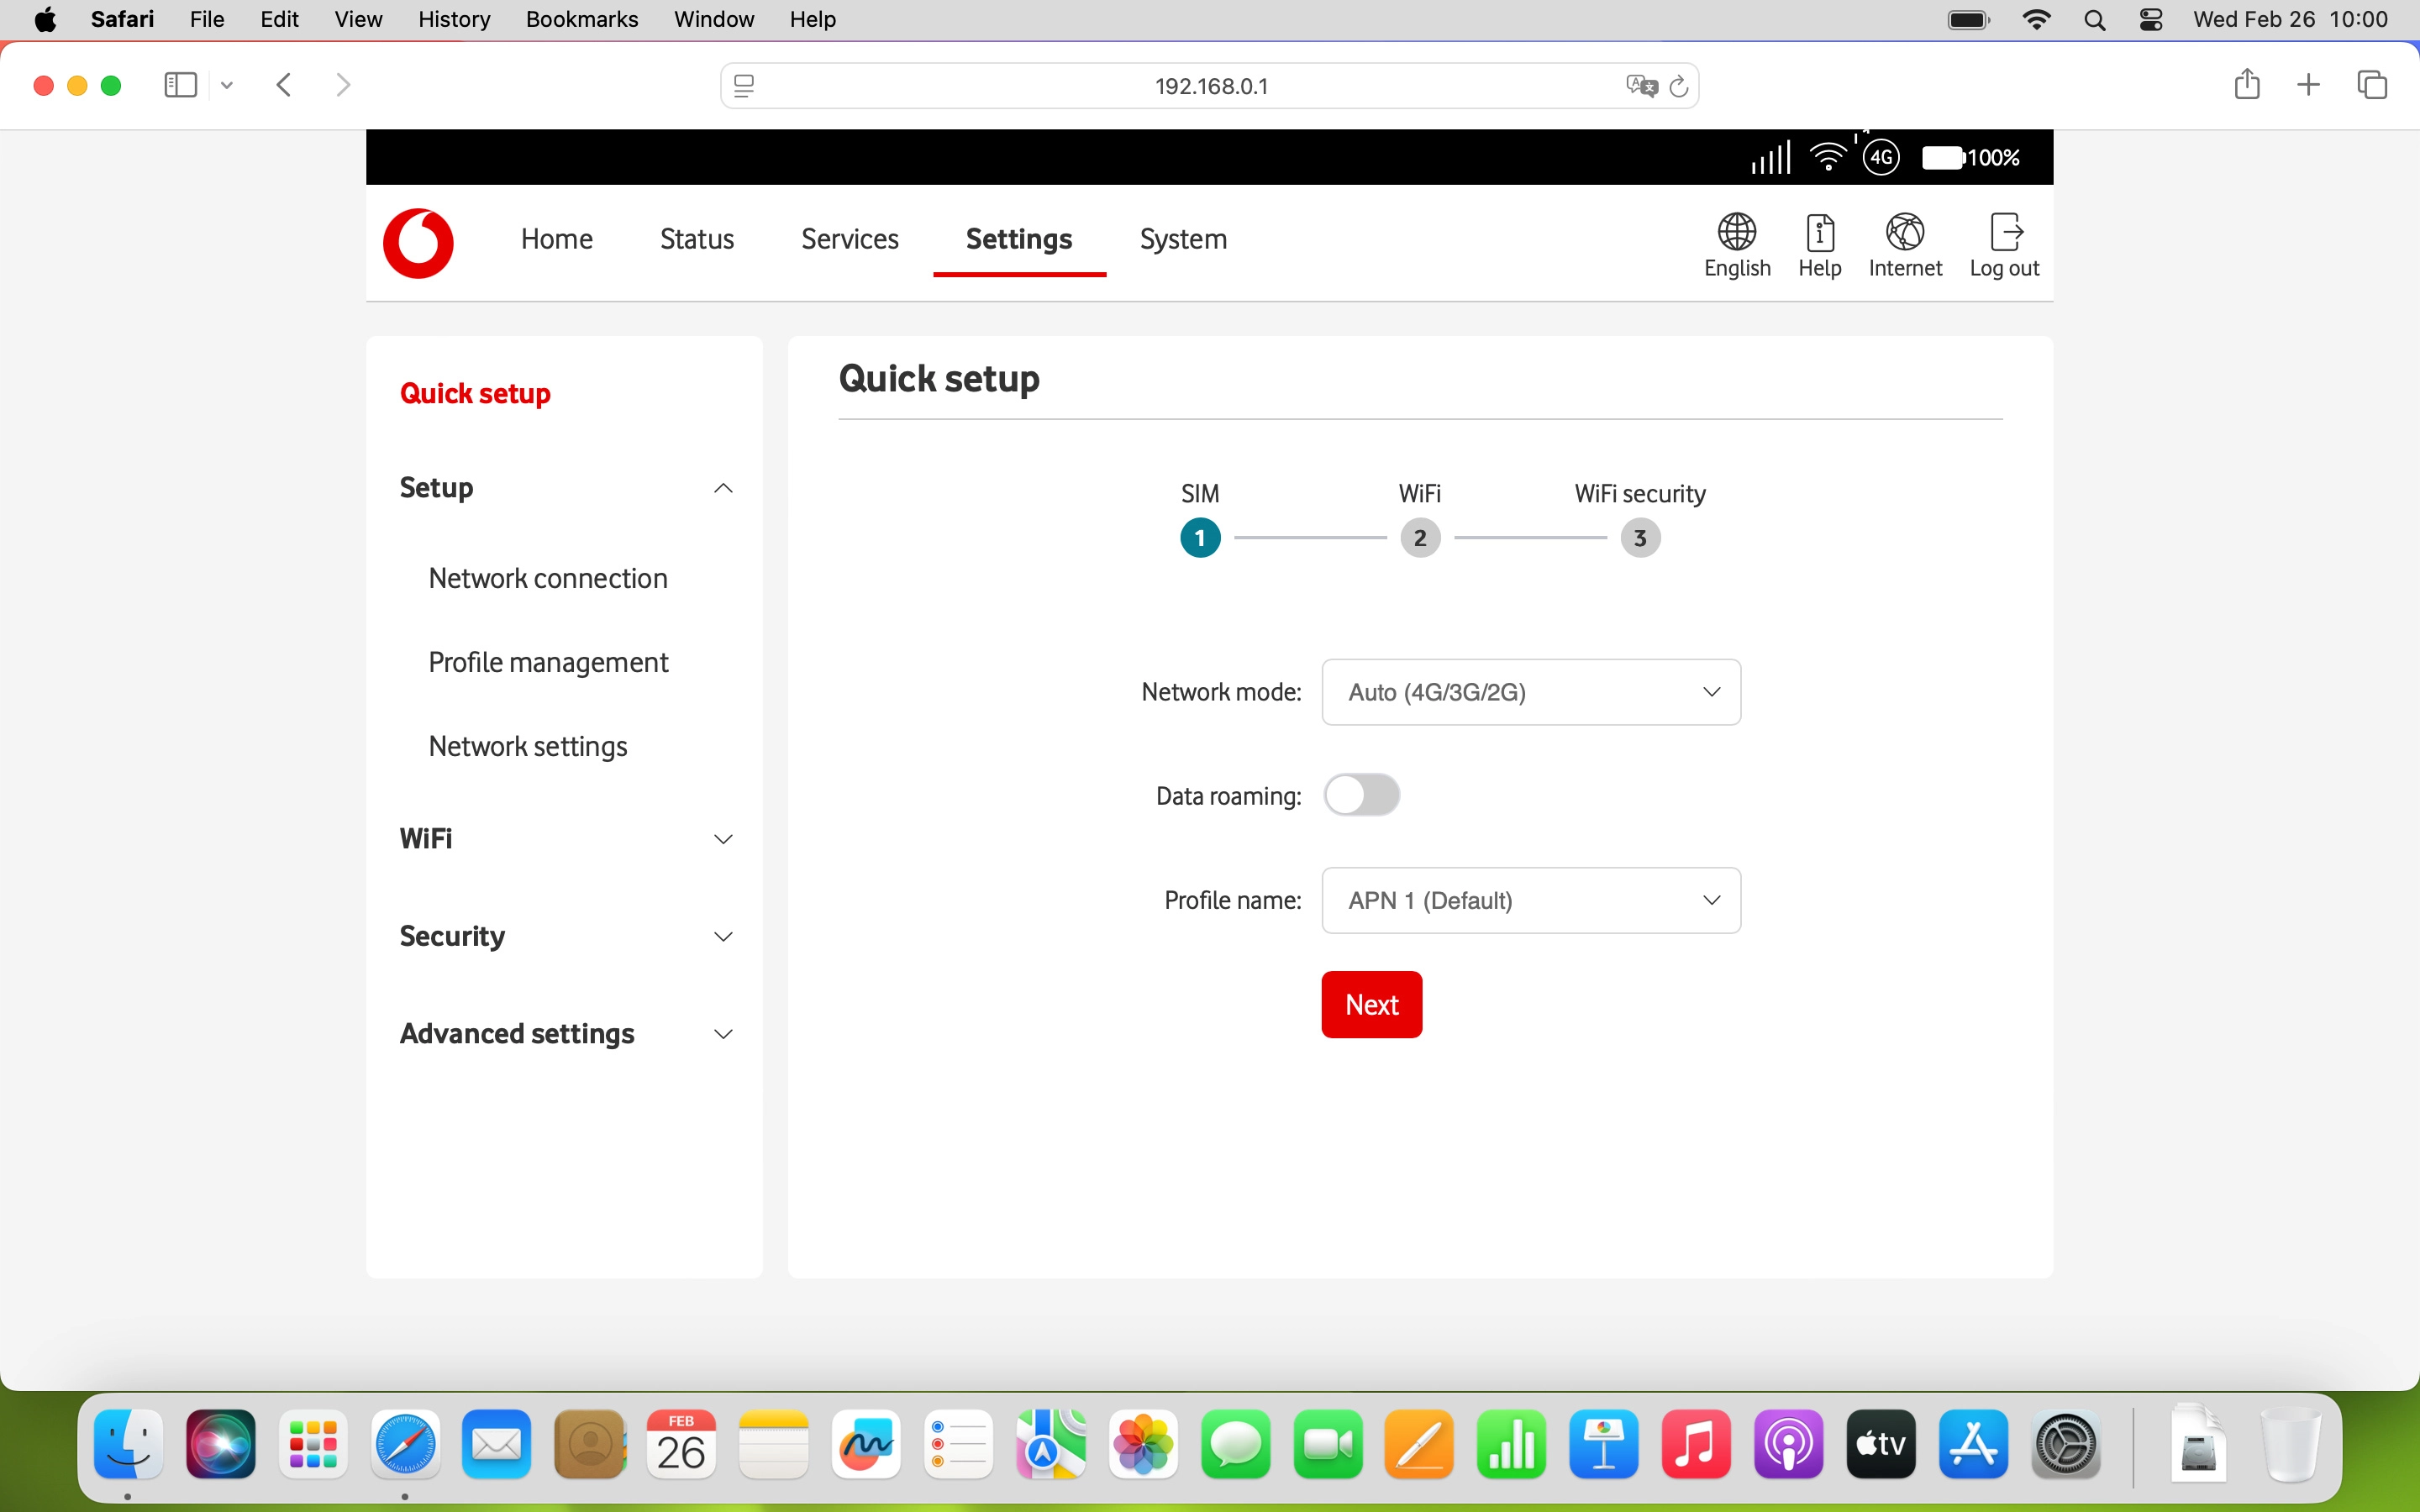The height and width of the screenshot is (1512, 2420).
Task: Click the Vodafone logo
Action: click(418, 243)
